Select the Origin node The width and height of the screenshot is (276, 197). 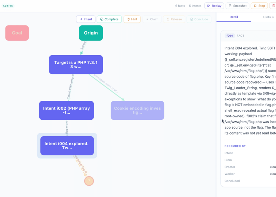click(91, 33)
